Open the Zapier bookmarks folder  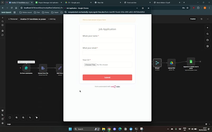coord(55,12)
